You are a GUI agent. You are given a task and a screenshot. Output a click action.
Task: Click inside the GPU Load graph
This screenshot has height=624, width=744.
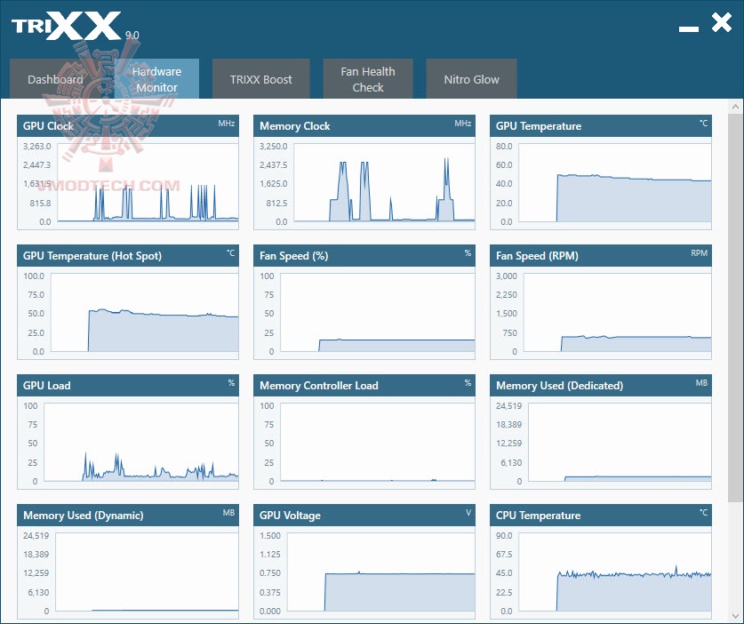(141, 443)
